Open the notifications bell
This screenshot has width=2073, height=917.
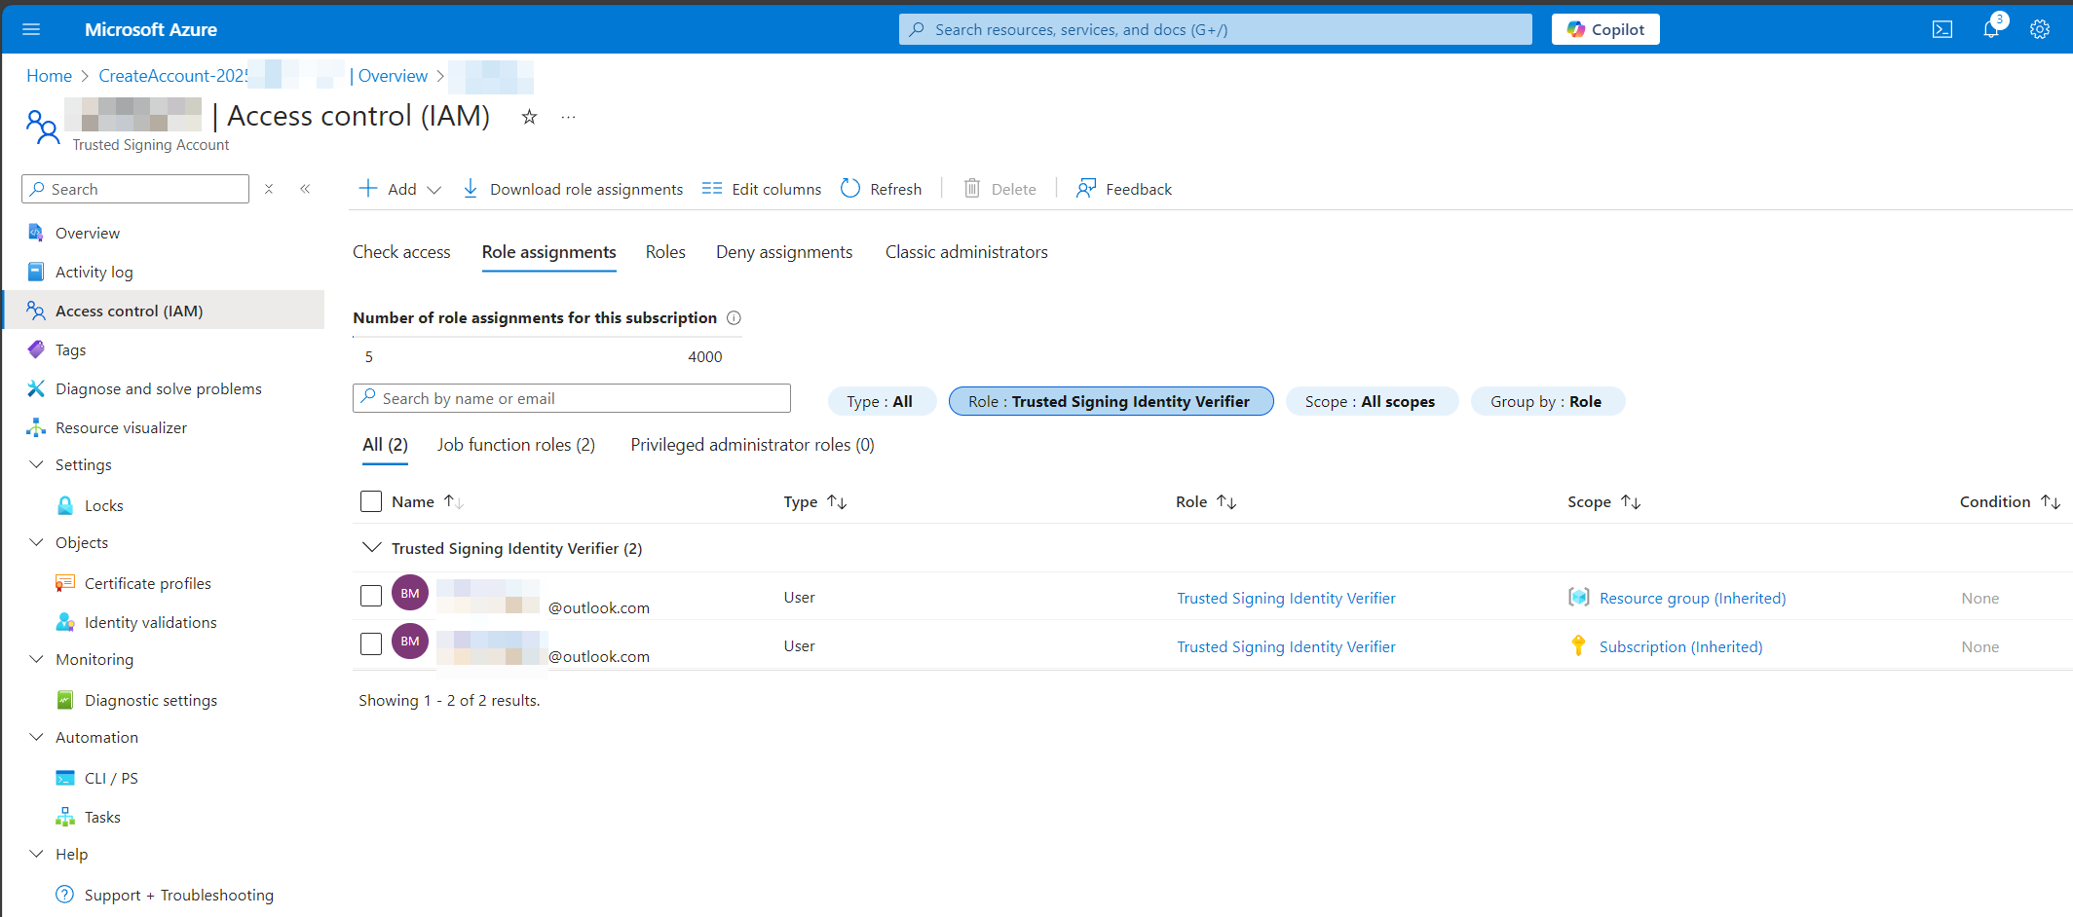[x=1990, y=29]
